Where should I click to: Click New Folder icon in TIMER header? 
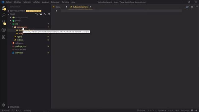click(41, 14)
